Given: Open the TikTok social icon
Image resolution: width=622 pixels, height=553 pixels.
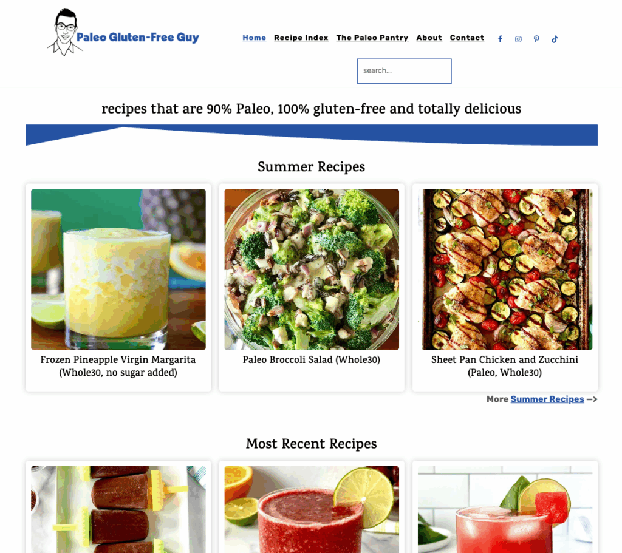Looking at the screenshot, I should 555,39.
